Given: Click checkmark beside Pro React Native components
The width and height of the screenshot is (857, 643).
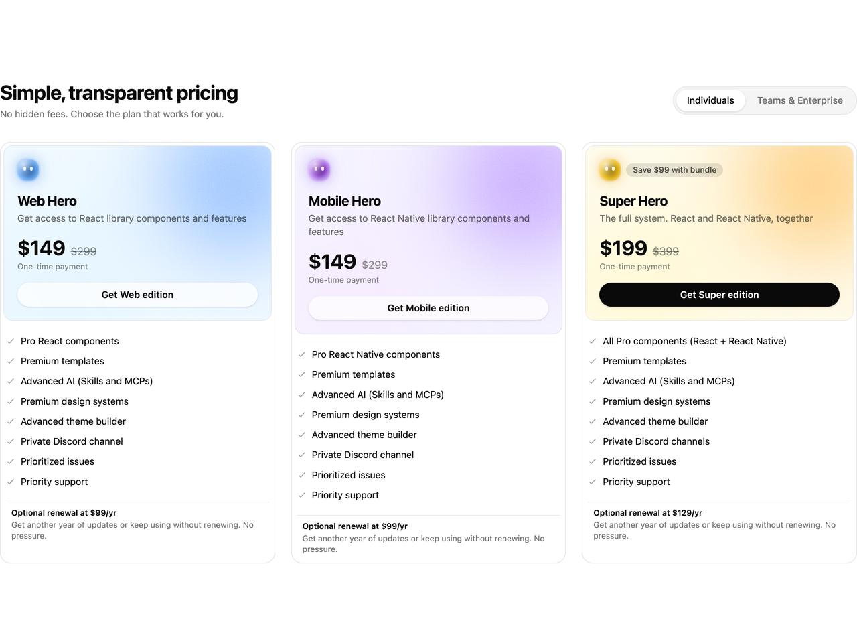Looking at the screenshot, I should [x=302, y=354].
